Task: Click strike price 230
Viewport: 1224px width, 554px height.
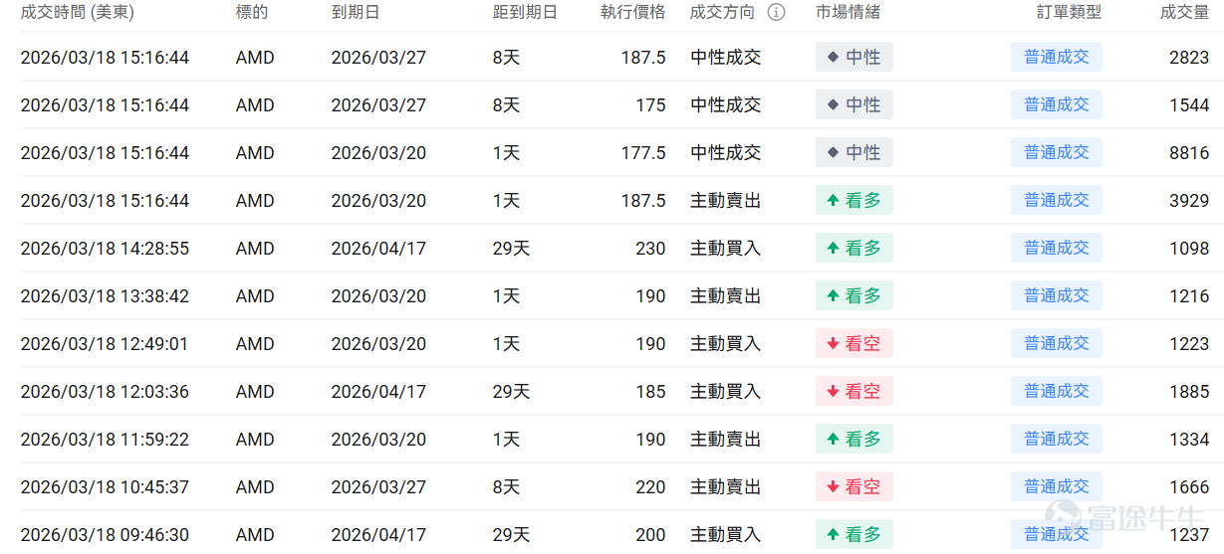Action: (x=650, y=249)
